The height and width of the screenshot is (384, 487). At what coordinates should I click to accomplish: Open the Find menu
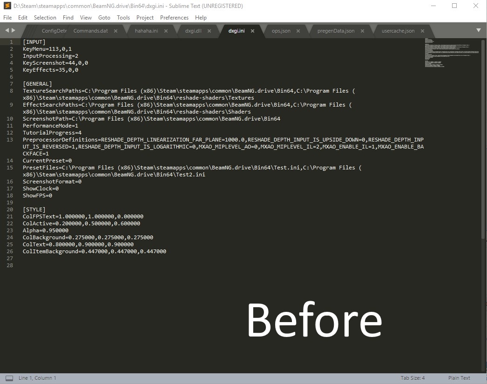(68, 18)
